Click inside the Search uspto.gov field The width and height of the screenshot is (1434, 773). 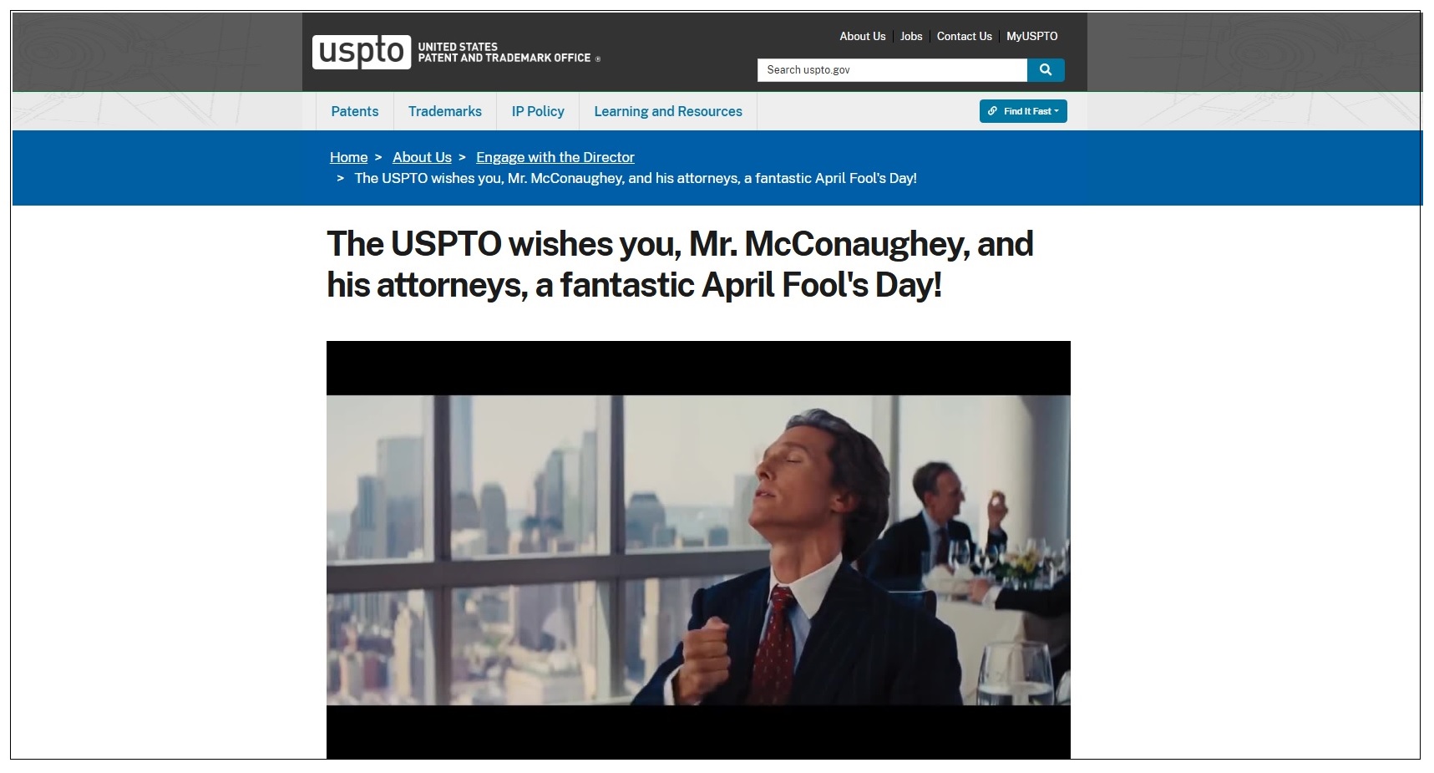pyautogui.click(x=892, y=70)
